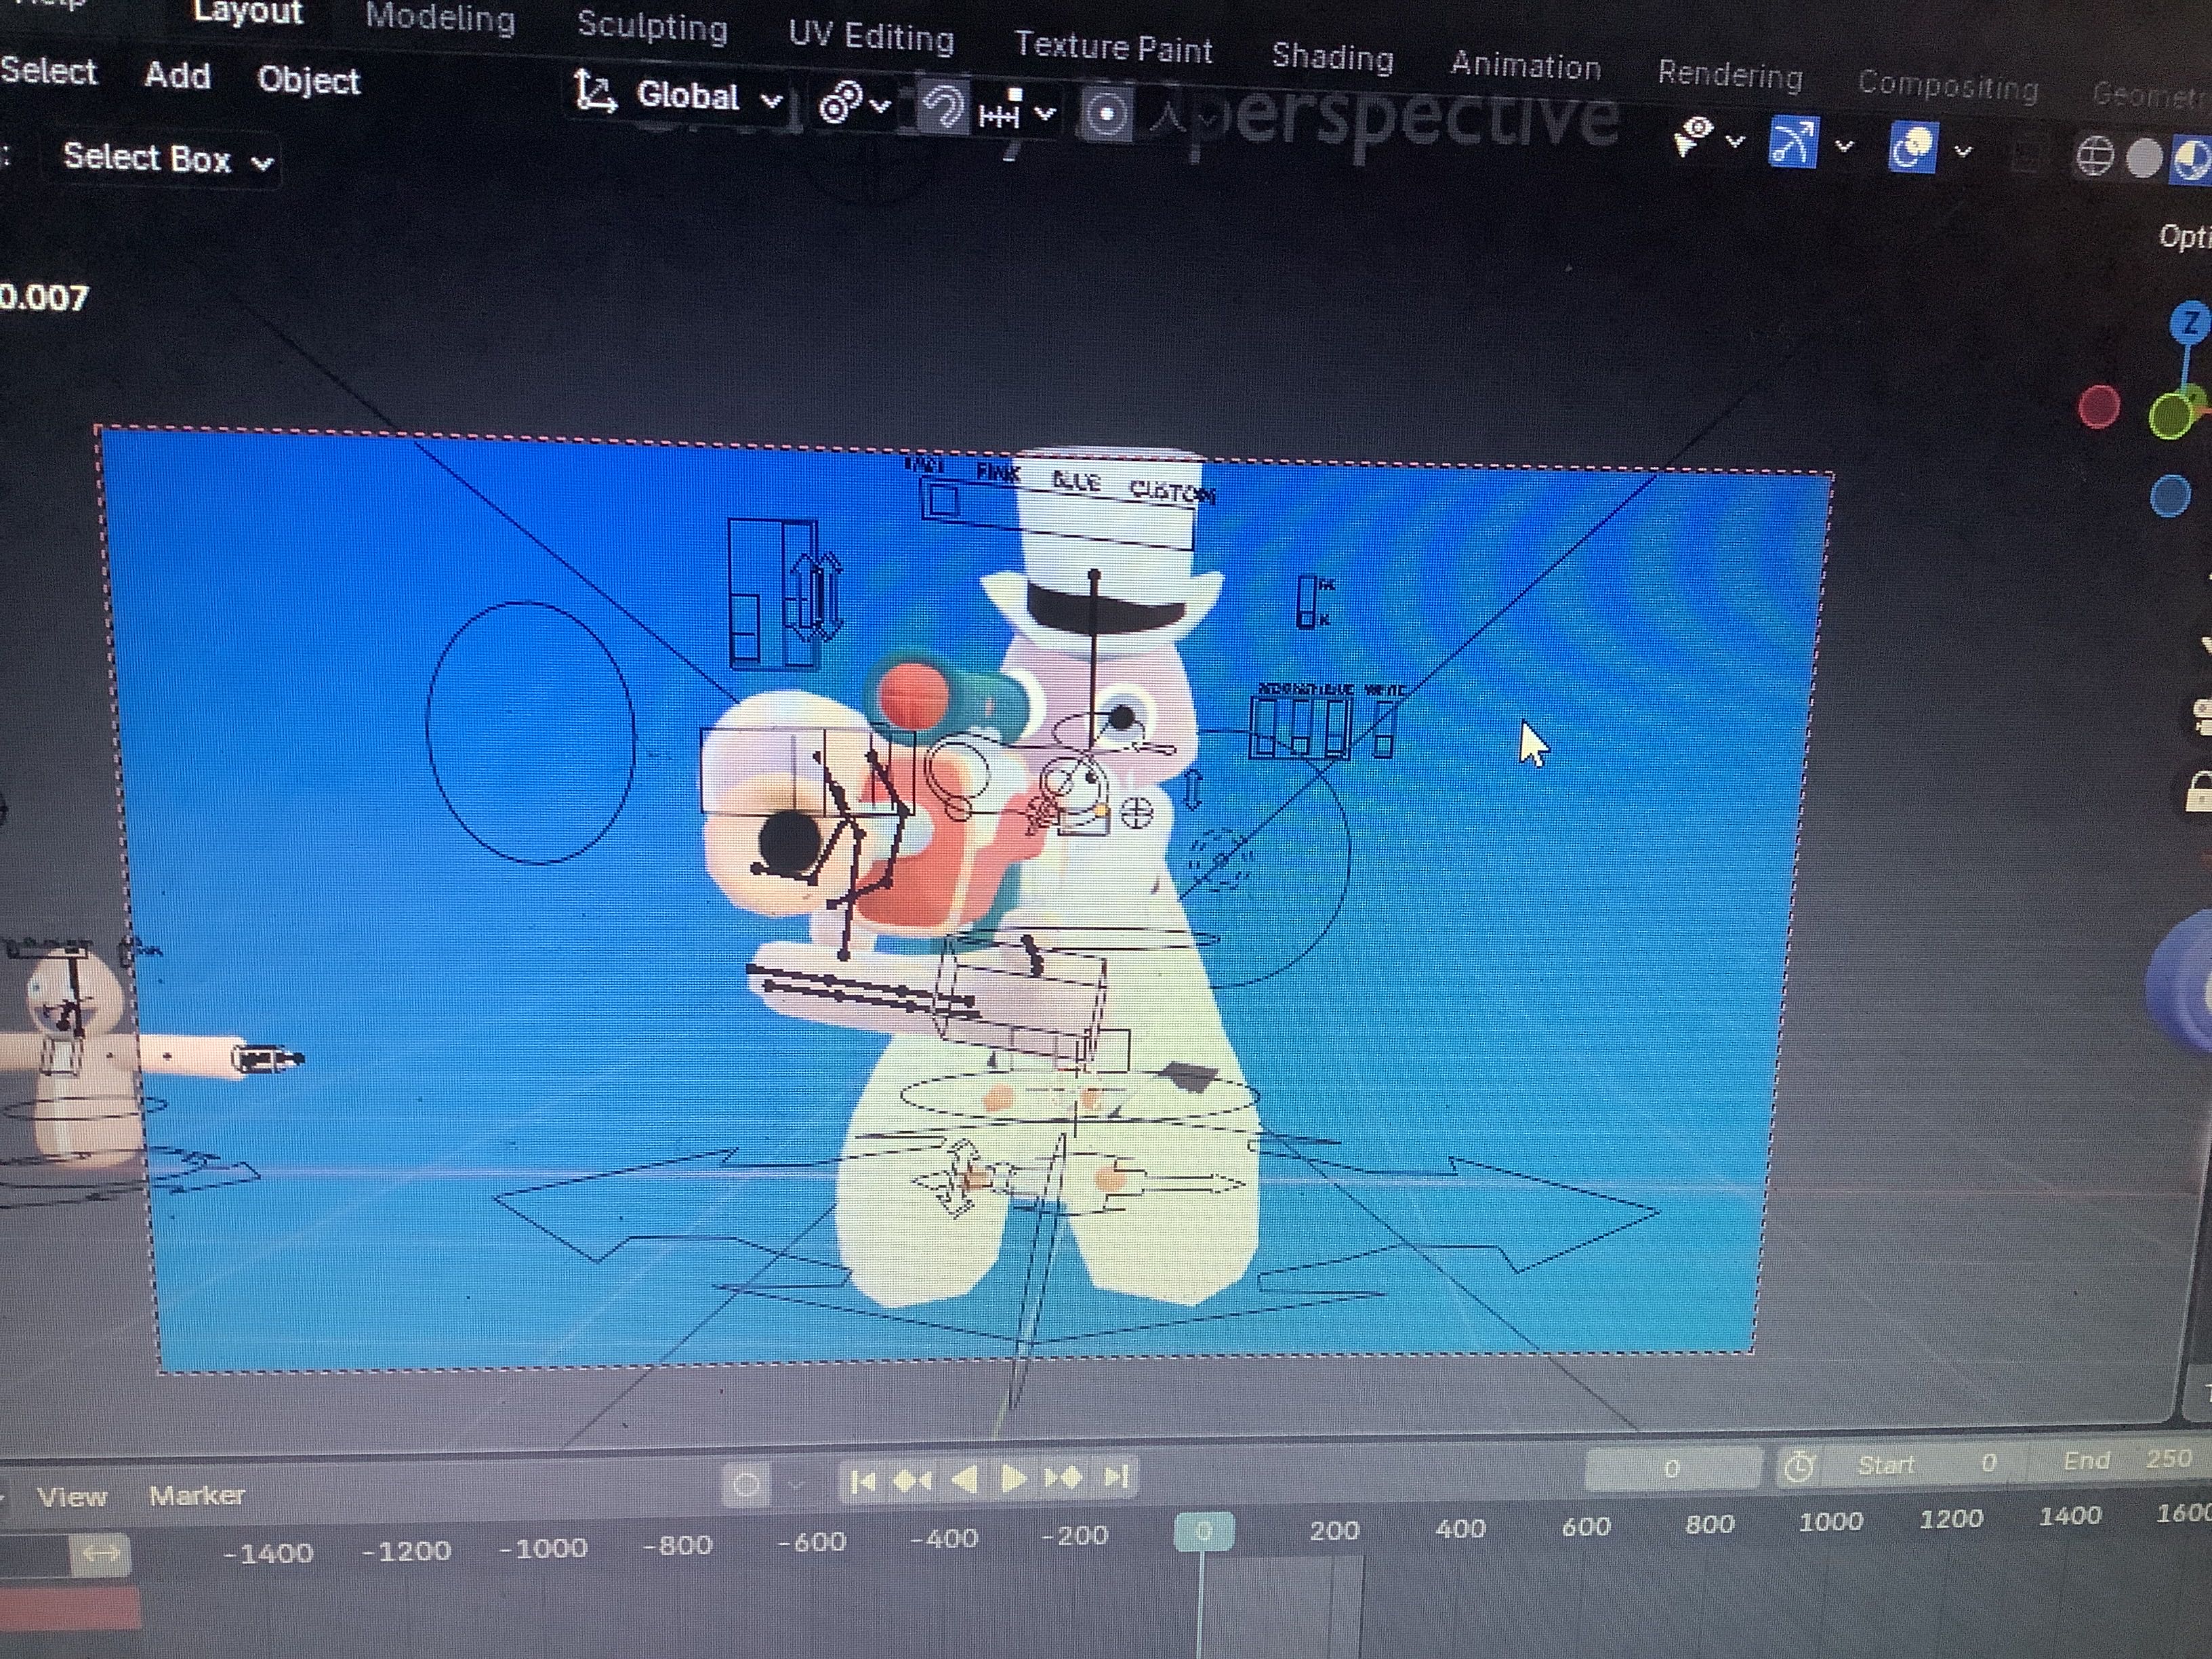Click the current frame number field
Image resolution: width=2212 pixels, height=1659 pixels.
click(1672, 1469)
